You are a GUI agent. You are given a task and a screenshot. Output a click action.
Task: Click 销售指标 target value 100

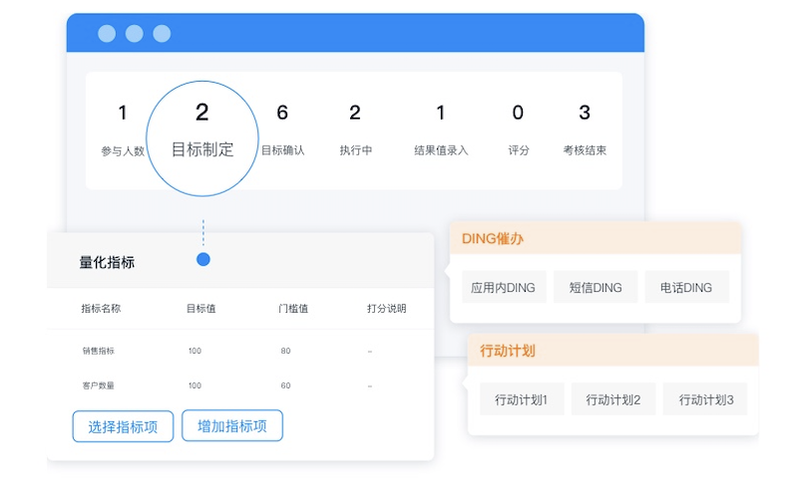tap(195, 351)
